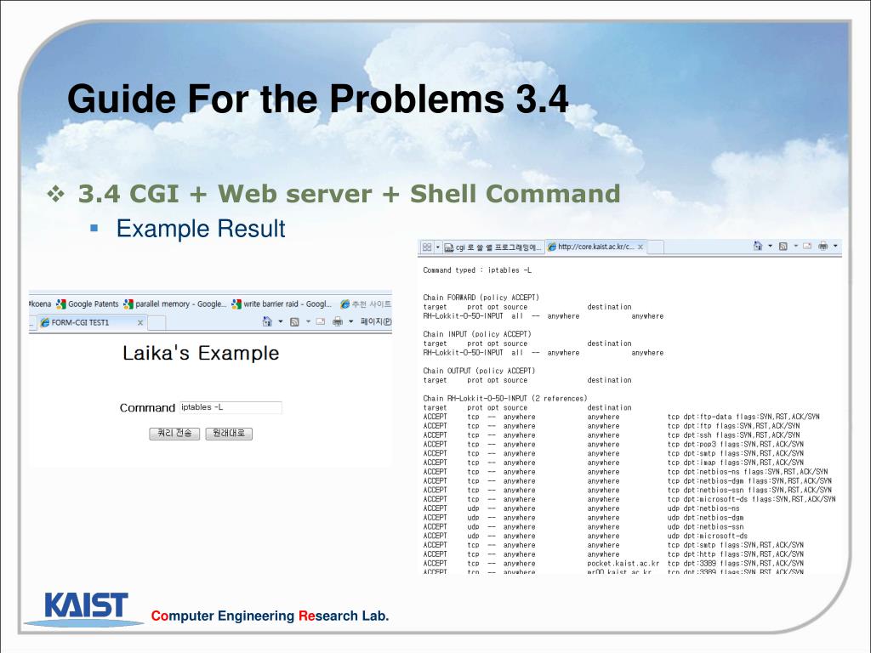Open Home dropdown arrow in result browser

coord(770,246)
